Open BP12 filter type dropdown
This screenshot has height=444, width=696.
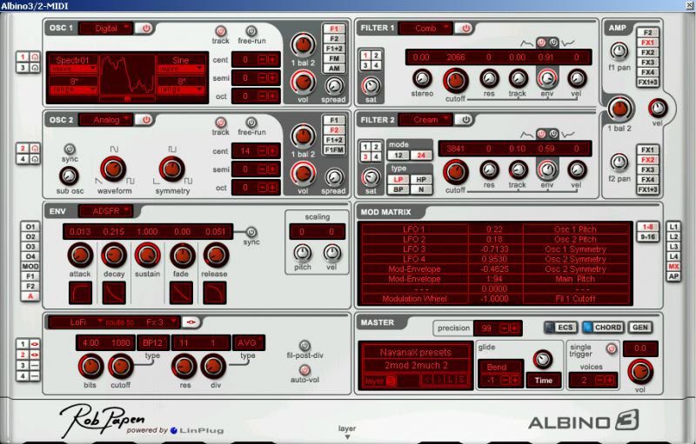pyautogui.click(x=153, y=342)
